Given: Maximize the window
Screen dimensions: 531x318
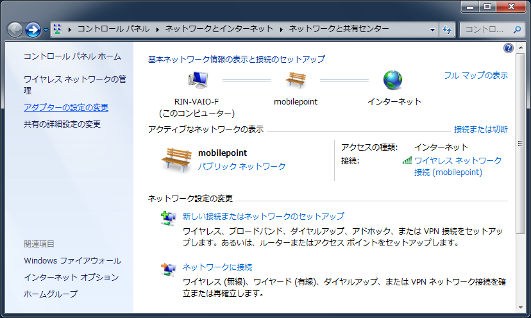Looking at the screenshot, I should pos(487,6).
